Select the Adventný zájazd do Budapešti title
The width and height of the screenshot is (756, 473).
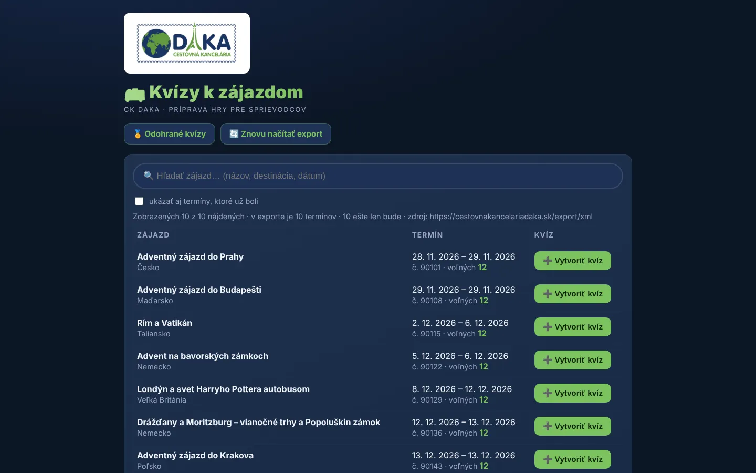coord(199,290)
